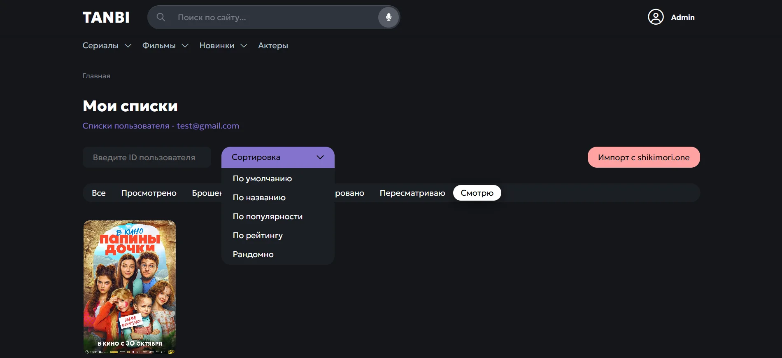Expand the Новинки menu chevron
Screen dimensions: 782x358
point(244,46)
